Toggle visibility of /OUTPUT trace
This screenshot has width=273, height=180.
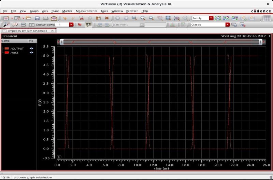[x=31, y=49]
